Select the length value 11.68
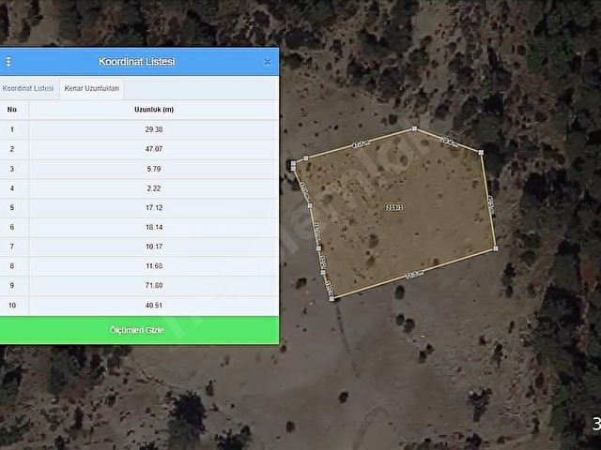Screen dimensions: 601x450 [154, 265]
